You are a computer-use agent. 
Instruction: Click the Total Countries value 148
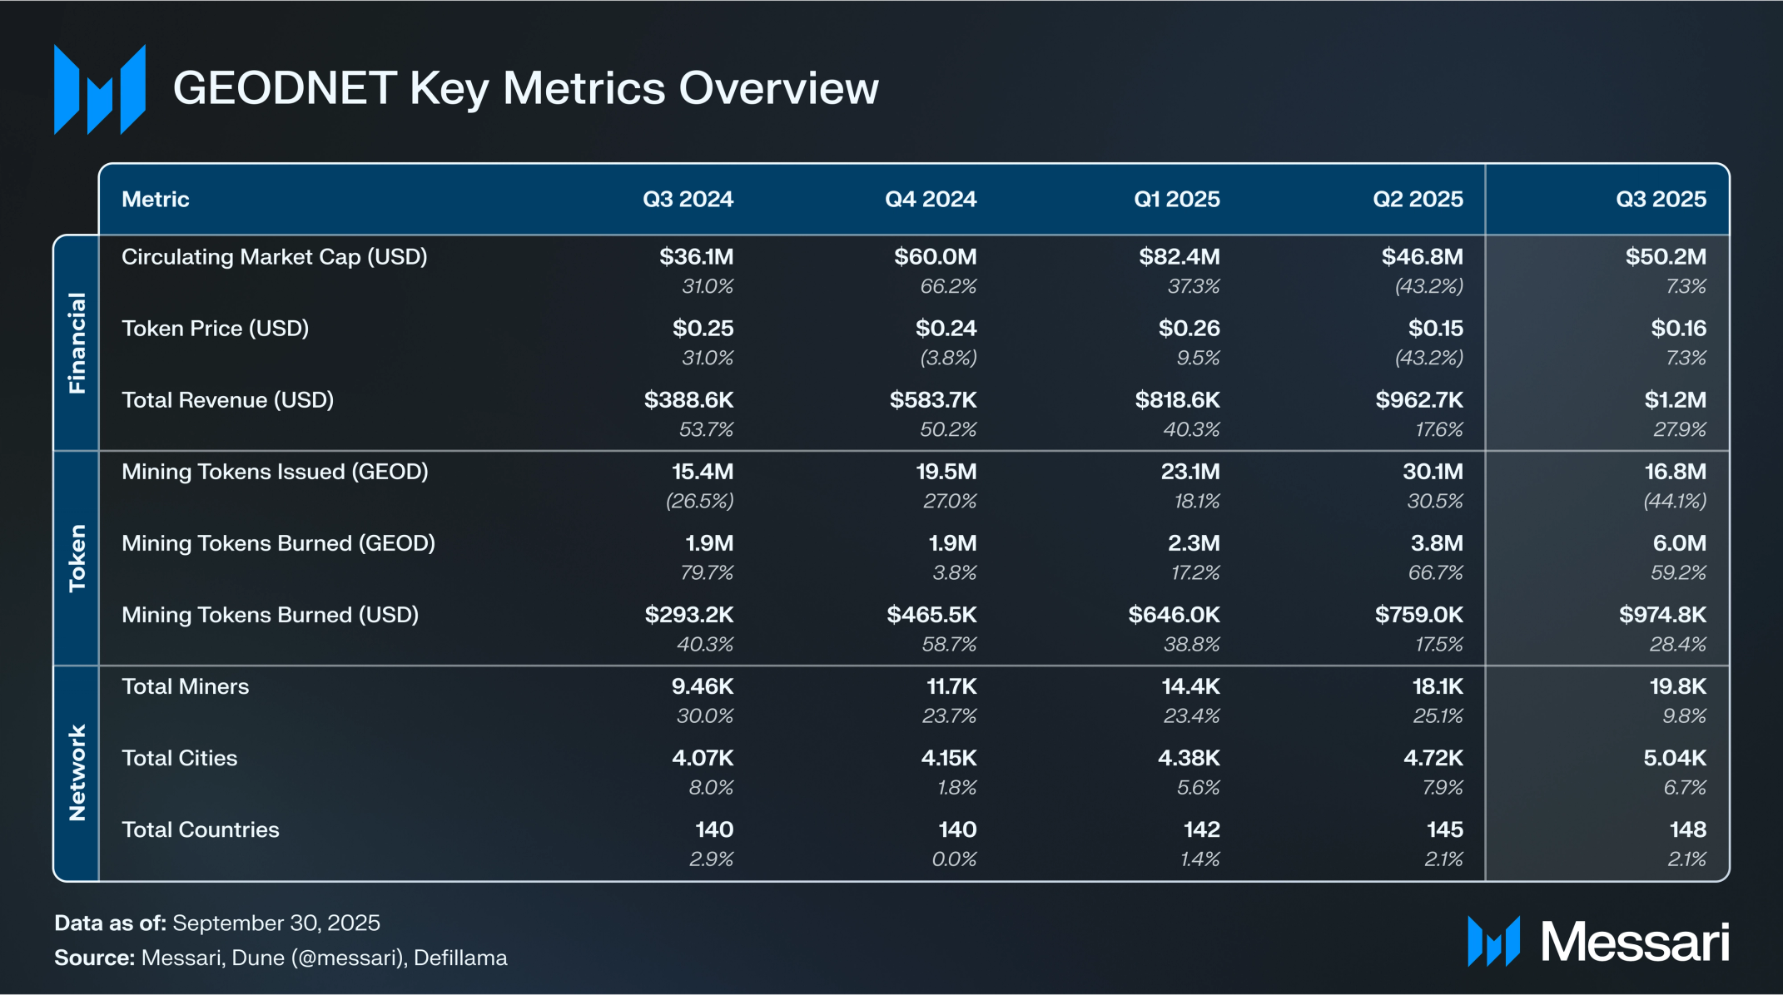1687,829
